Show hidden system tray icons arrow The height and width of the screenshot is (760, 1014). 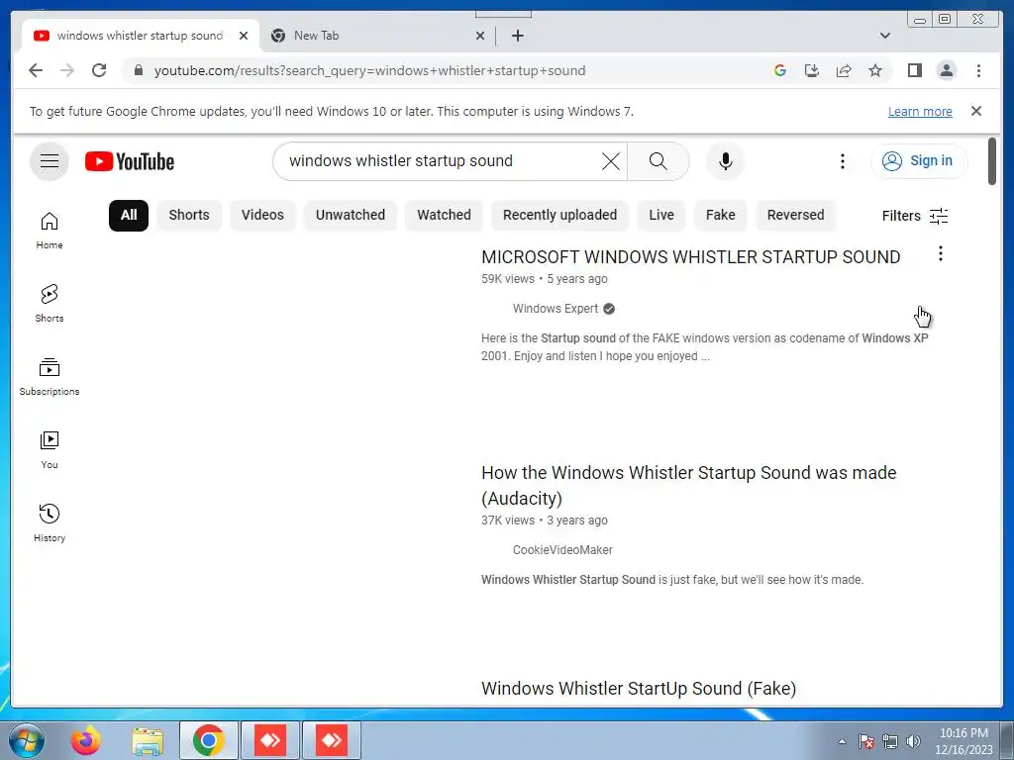[x=842, y=741]
